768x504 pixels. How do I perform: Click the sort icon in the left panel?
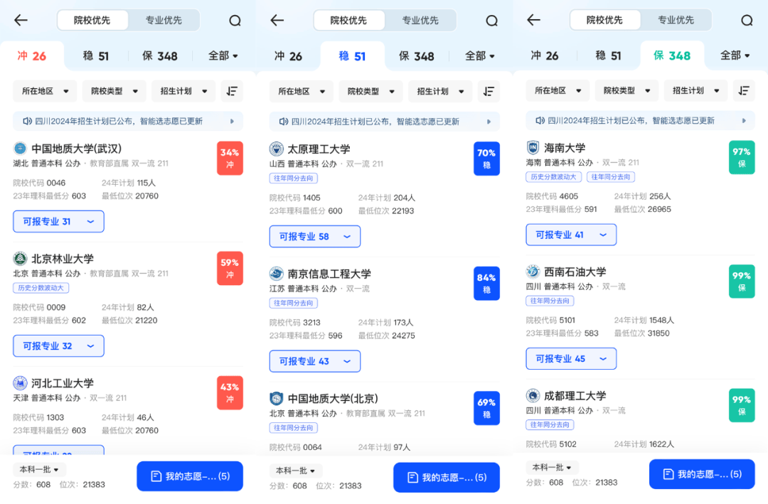[x=232, y=91]
